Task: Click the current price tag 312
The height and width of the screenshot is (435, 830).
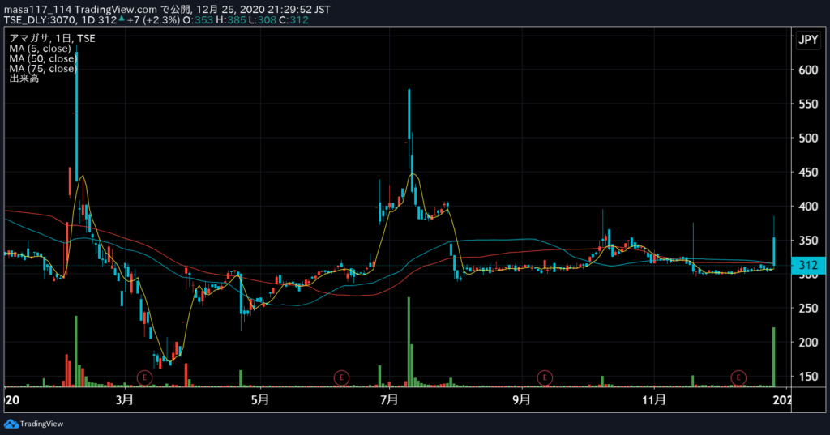Action: [808, 265]
